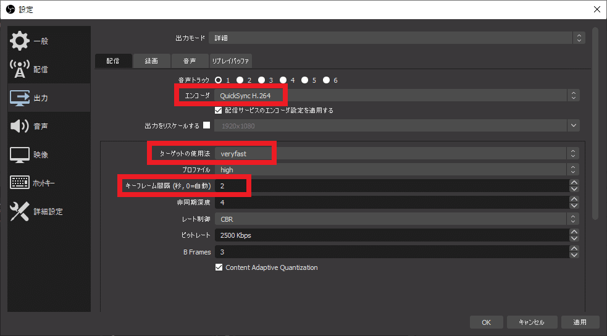Toggle Content Adaptive Quantization checkbox
Image resolution: width=607 pixels, height=336 pixels.
tap(219, 267)
